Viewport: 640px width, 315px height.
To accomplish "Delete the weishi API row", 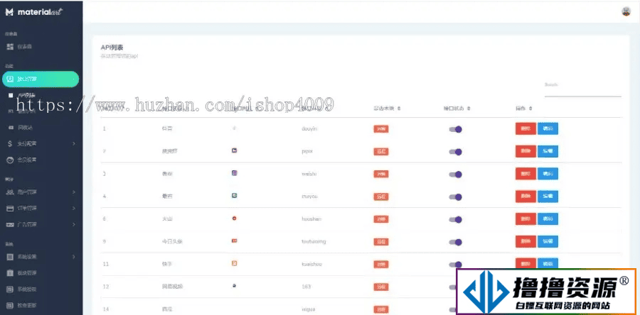I will point(526,174).
